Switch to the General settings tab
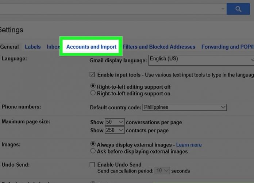254x183 pixels. (9, 47)
